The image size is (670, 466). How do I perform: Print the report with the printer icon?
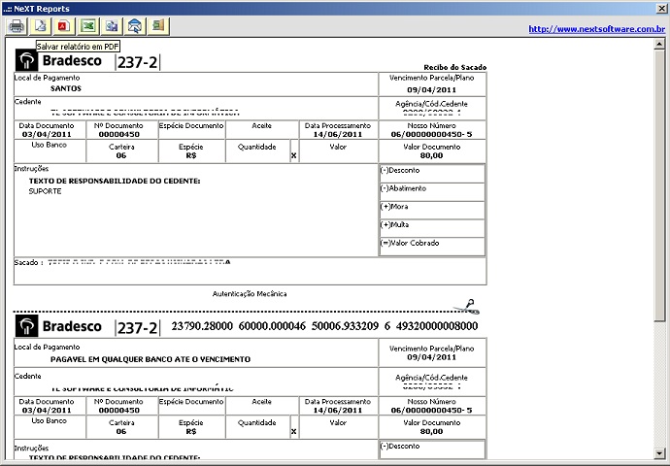click(x=17, y=26)
